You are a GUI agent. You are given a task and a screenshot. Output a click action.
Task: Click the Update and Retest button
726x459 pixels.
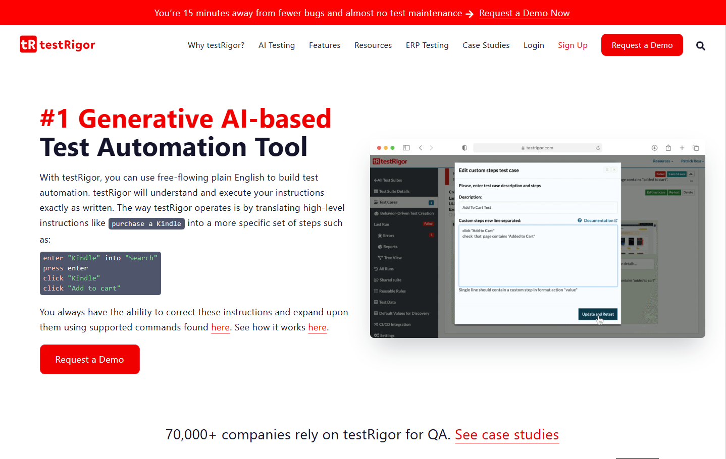tap(598, 314)
